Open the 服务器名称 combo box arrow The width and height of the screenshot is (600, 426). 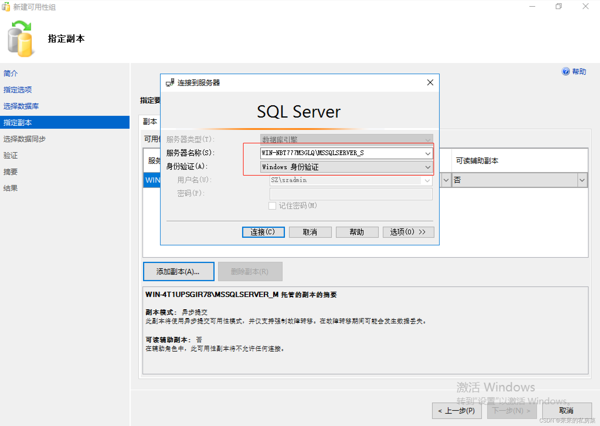click(428, 153)
